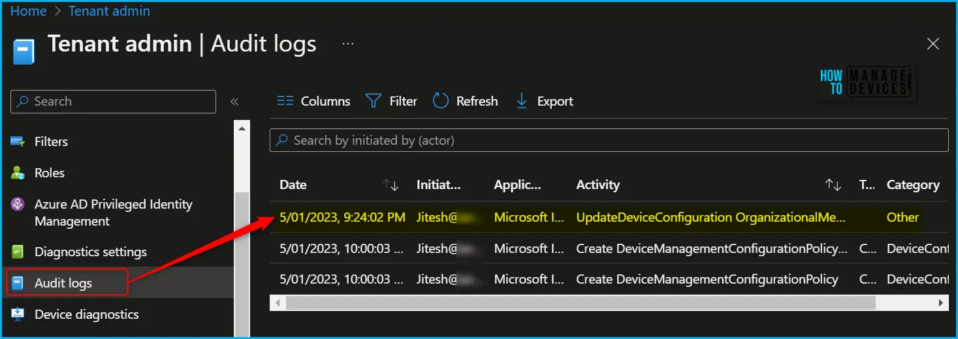Viewport: 958px width, 339px height.
Task: Close the Audit logs blade
Action: pyautogui.click(x=933, y=44)
